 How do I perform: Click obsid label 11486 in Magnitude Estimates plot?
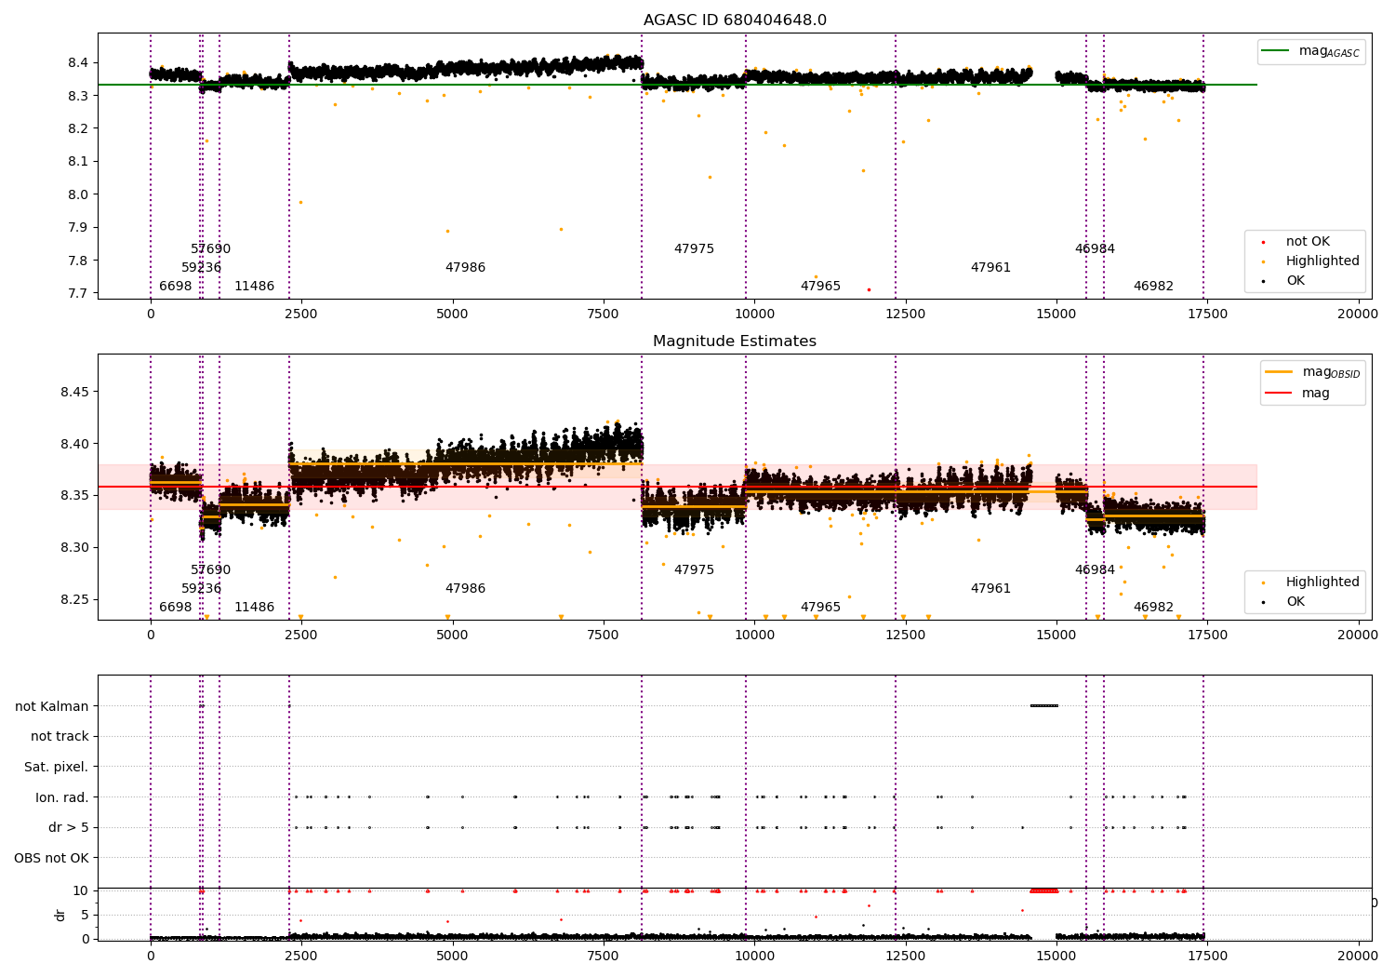click(x=255, y=608)
